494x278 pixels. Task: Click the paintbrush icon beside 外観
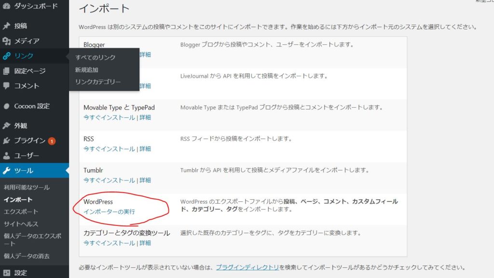click(6, 126)
